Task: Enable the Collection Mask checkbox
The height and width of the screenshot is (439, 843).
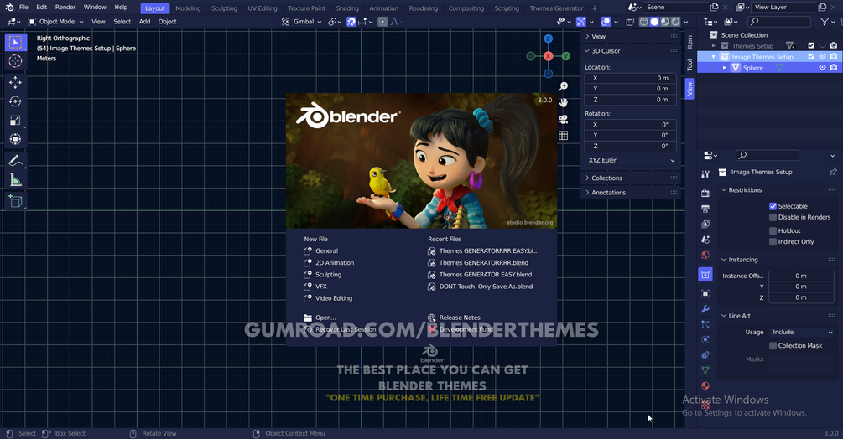Action: [x=773, y=346]
